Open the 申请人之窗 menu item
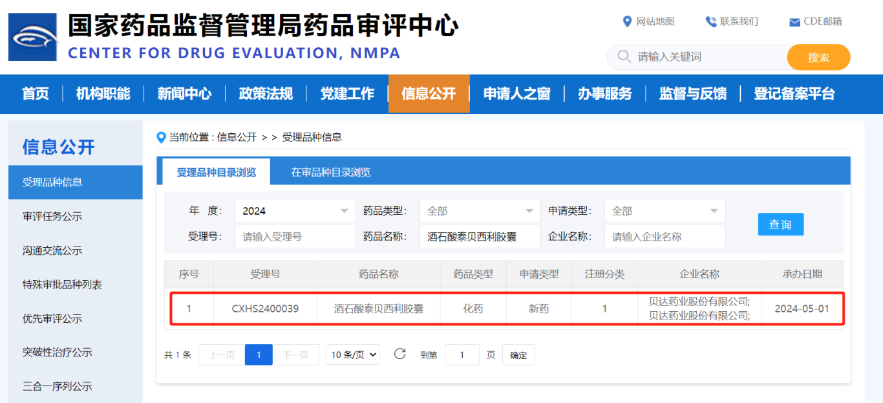Image resolution: width=883 pixels, height=403 pixels. [x=517, y=94]
